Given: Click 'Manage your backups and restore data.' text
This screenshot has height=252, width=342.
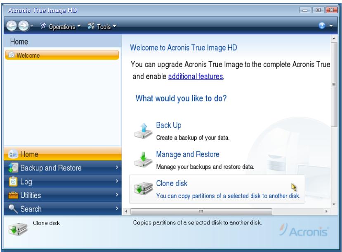Looking at the screenshot, I should [205, 167].
